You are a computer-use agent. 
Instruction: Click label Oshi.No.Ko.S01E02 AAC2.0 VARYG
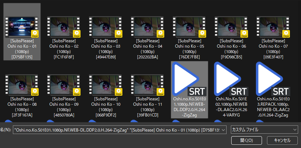pos(231,107)
